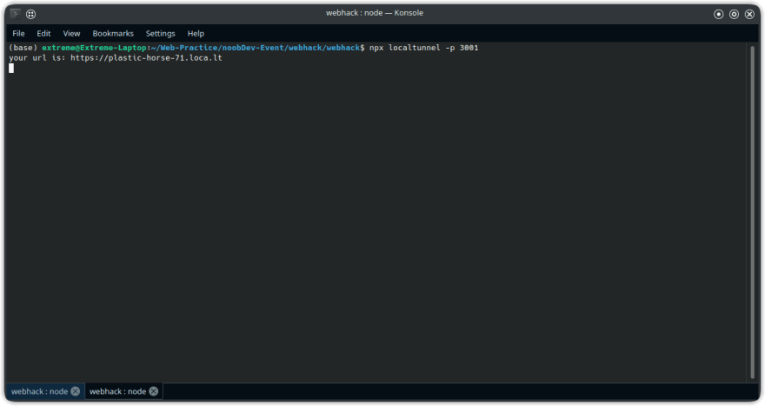Click the terminal icon in title bar
The width and height of the screenshot is (765, 406).
click(15, 14)
